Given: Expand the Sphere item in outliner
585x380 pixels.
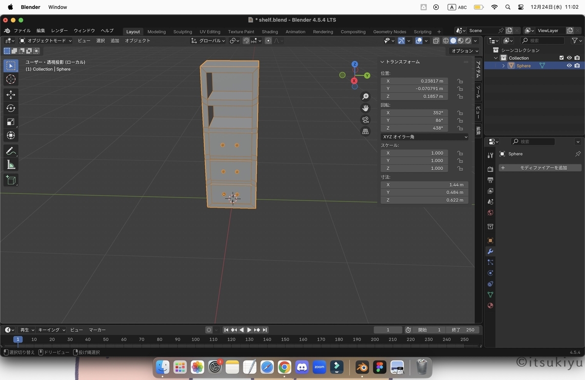Looking at the screenshot, I should click(x=504, y=66).
